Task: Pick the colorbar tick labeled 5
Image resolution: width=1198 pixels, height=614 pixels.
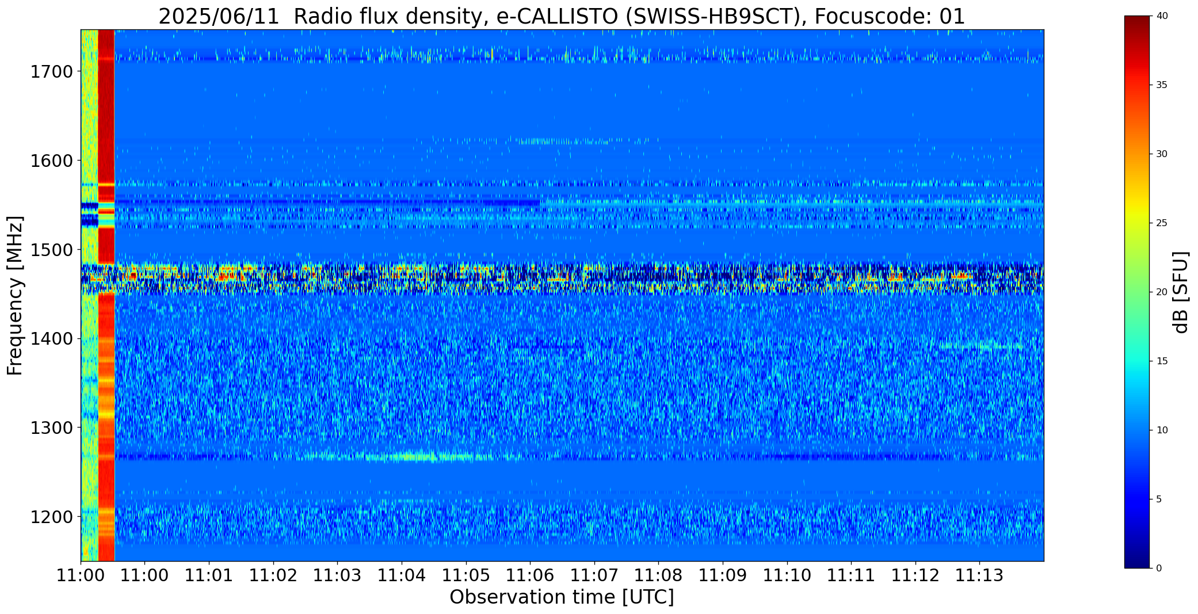Action: coord(1159,499)
